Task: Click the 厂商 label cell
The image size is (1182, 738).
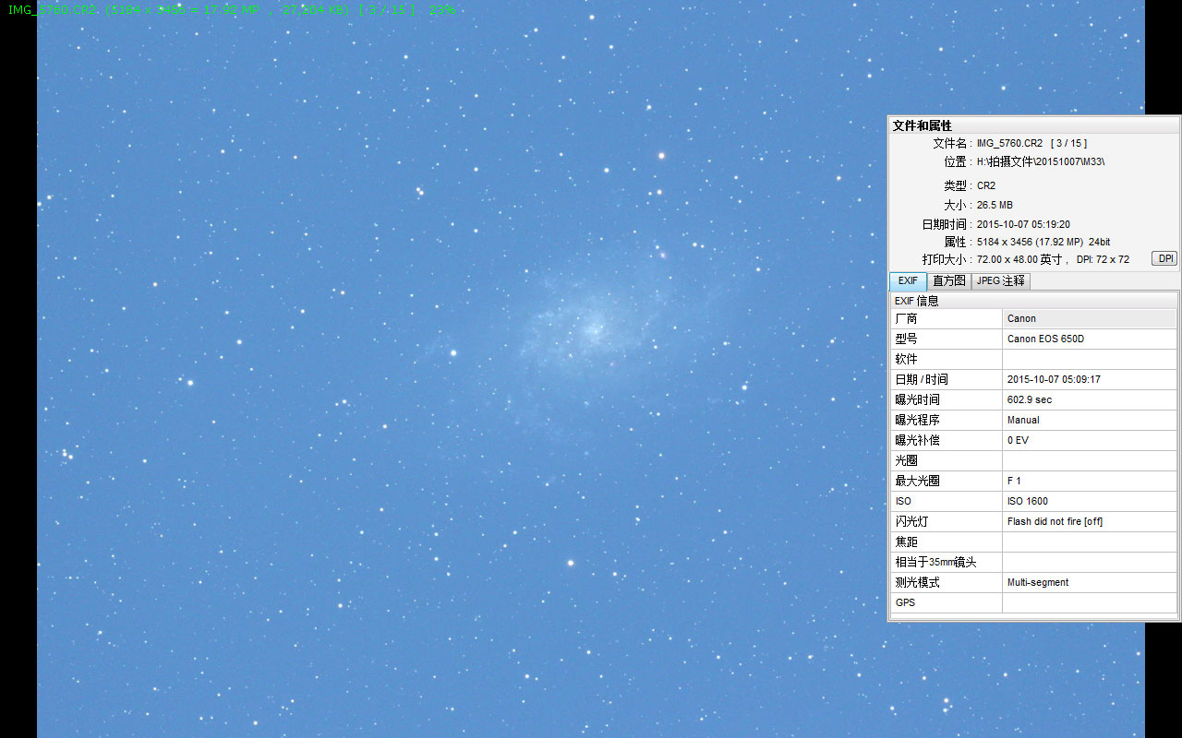Action: coord(947,318)
